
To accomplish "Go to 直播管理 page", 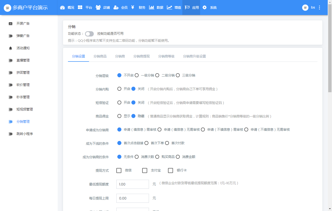I will click(x=23, y=60).
